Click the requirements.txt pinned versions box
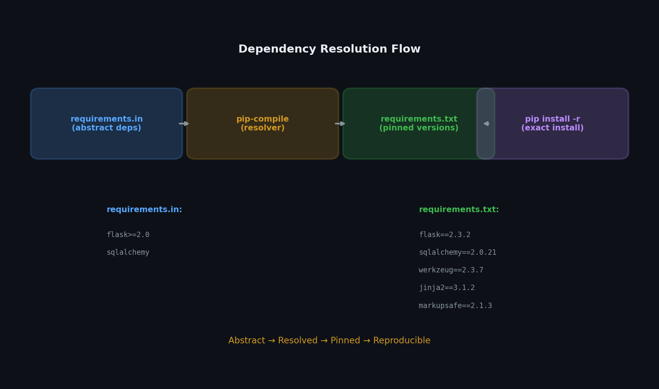This screenshot has width=659, height=389. (419, 124)
